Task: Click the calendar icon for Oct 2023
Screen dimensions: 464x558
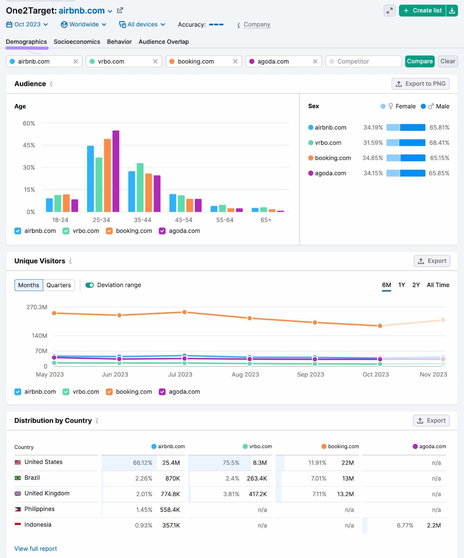Action: pyautogui.click(x=9, y=24)
